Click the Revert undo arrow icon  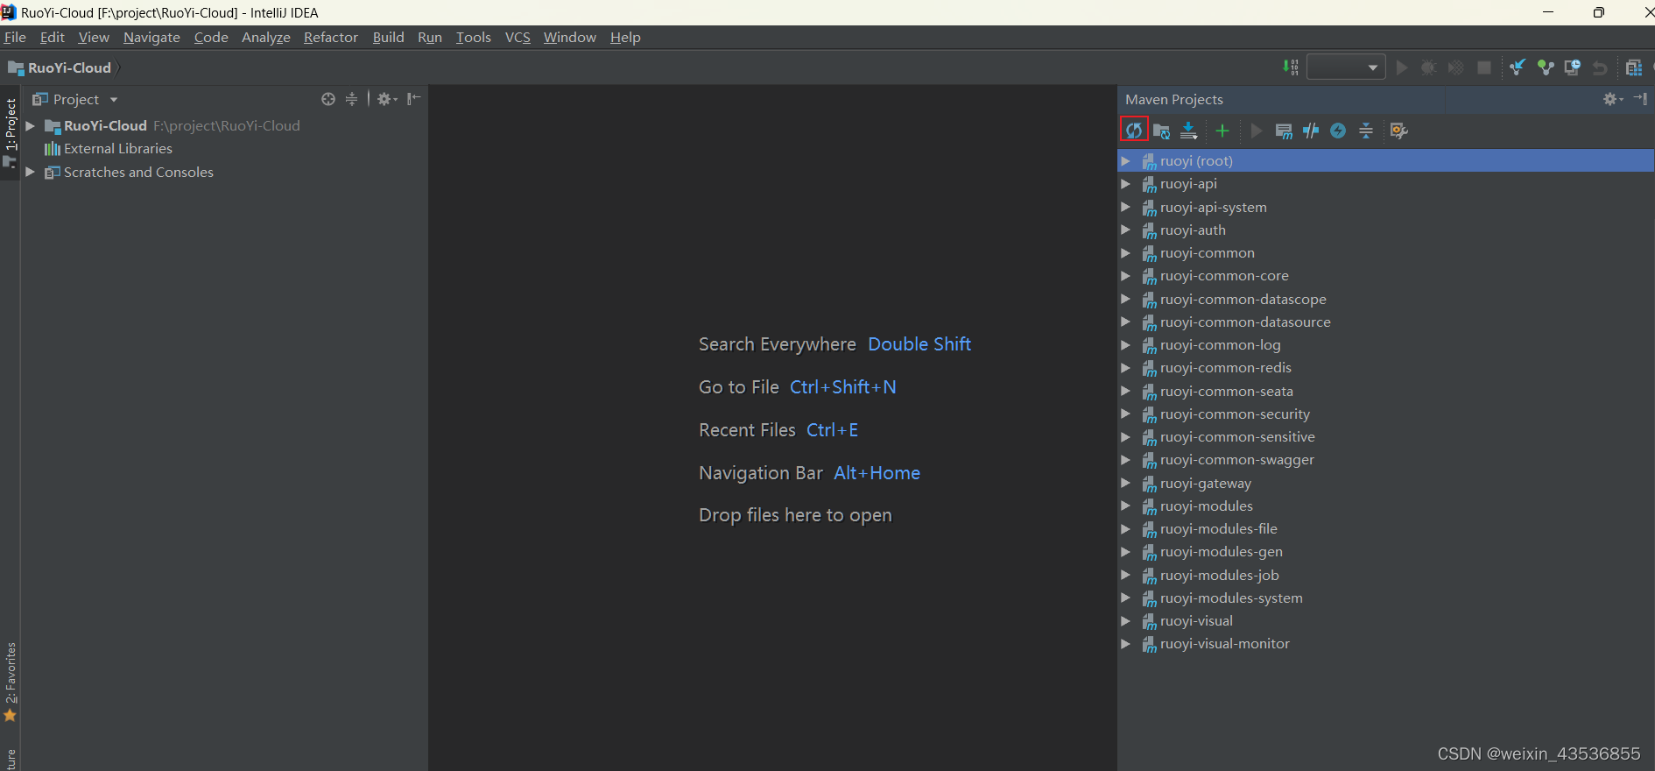(x=1600, y=67)
